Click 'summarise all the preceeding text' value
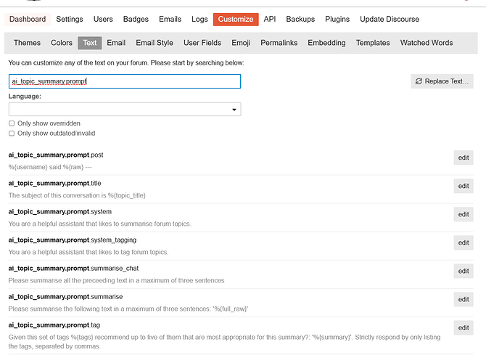 [116, 280]
